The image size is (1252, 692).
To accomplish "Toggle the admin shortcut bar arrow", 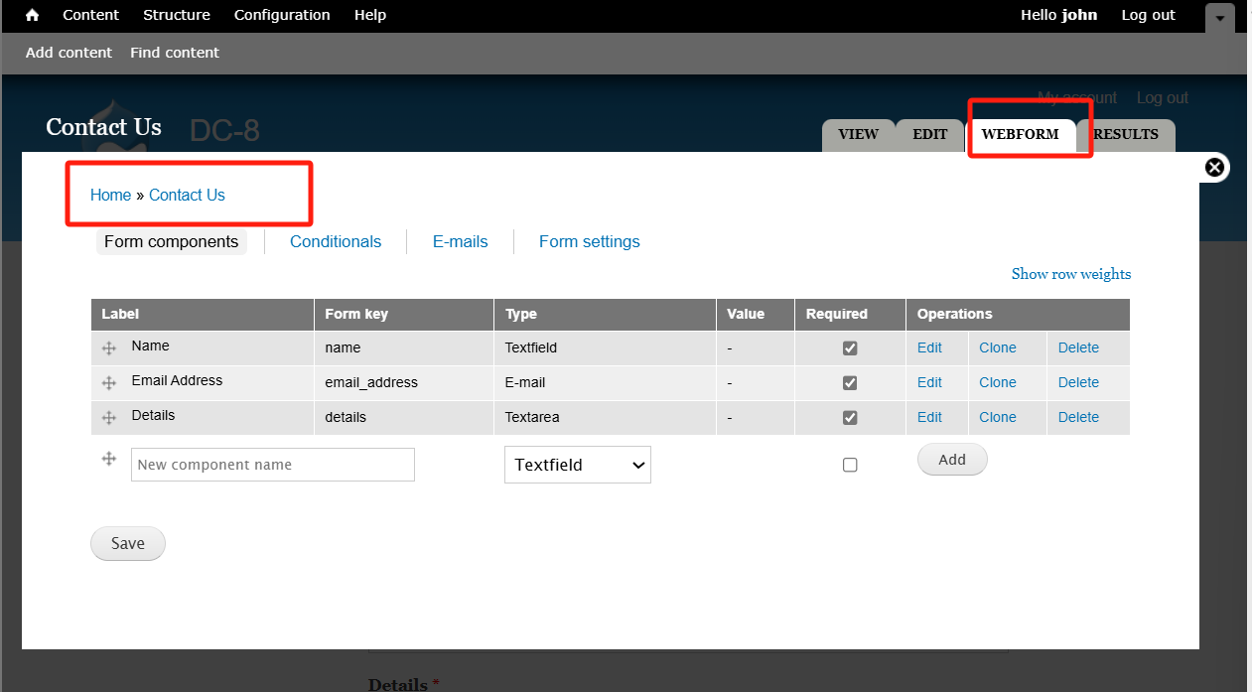I will [x=1220, y=18].
